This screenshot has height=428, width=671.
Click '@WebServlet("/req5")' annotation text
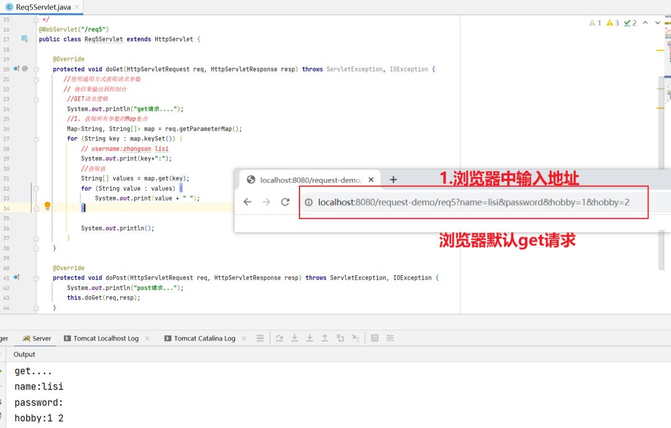click(x=74, y=30)
